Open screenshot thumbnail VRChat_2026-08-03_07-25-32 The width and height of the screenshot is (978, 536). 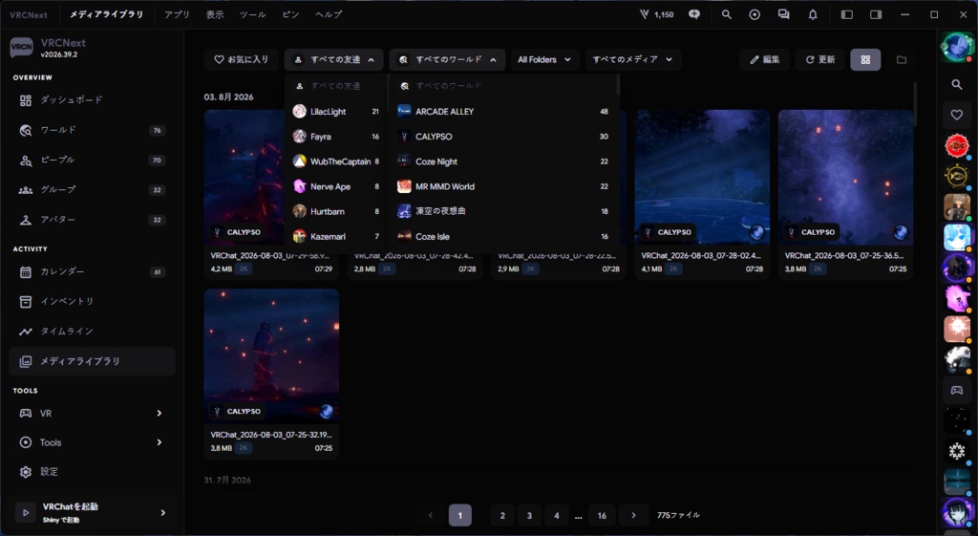pos(271,356)
